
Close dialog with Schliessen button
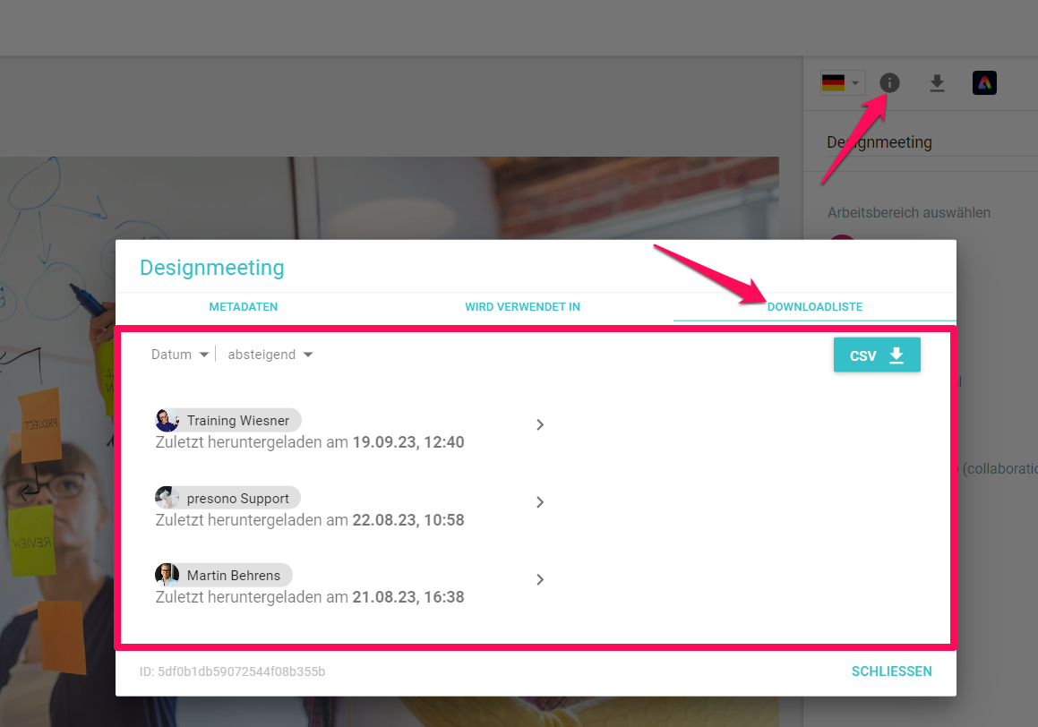tap(891, 671)
